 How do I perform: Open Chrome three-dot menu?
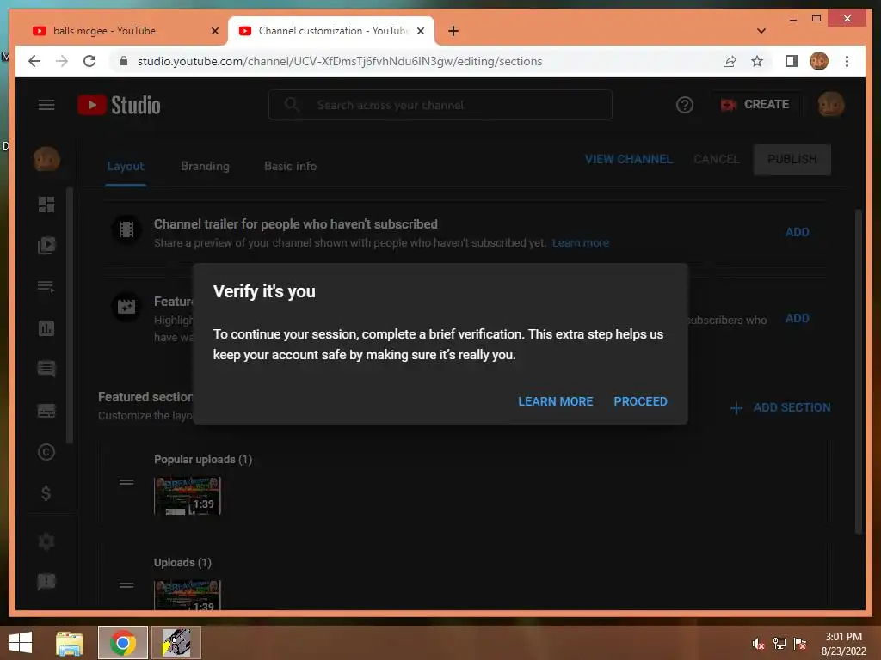(x=847, y=61)
